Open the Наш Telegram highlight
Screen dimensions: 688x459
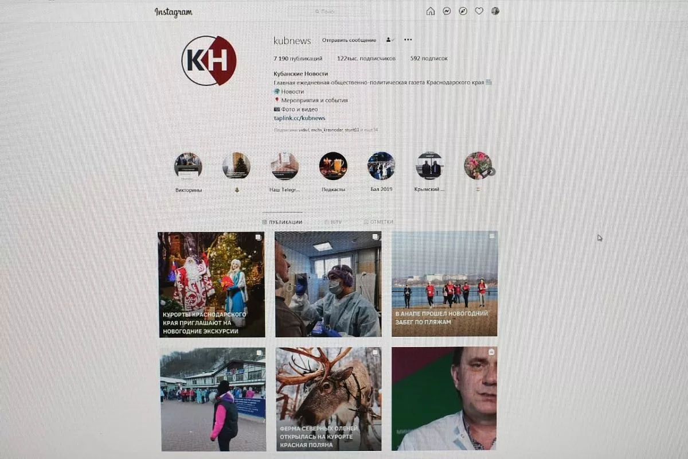285,166
